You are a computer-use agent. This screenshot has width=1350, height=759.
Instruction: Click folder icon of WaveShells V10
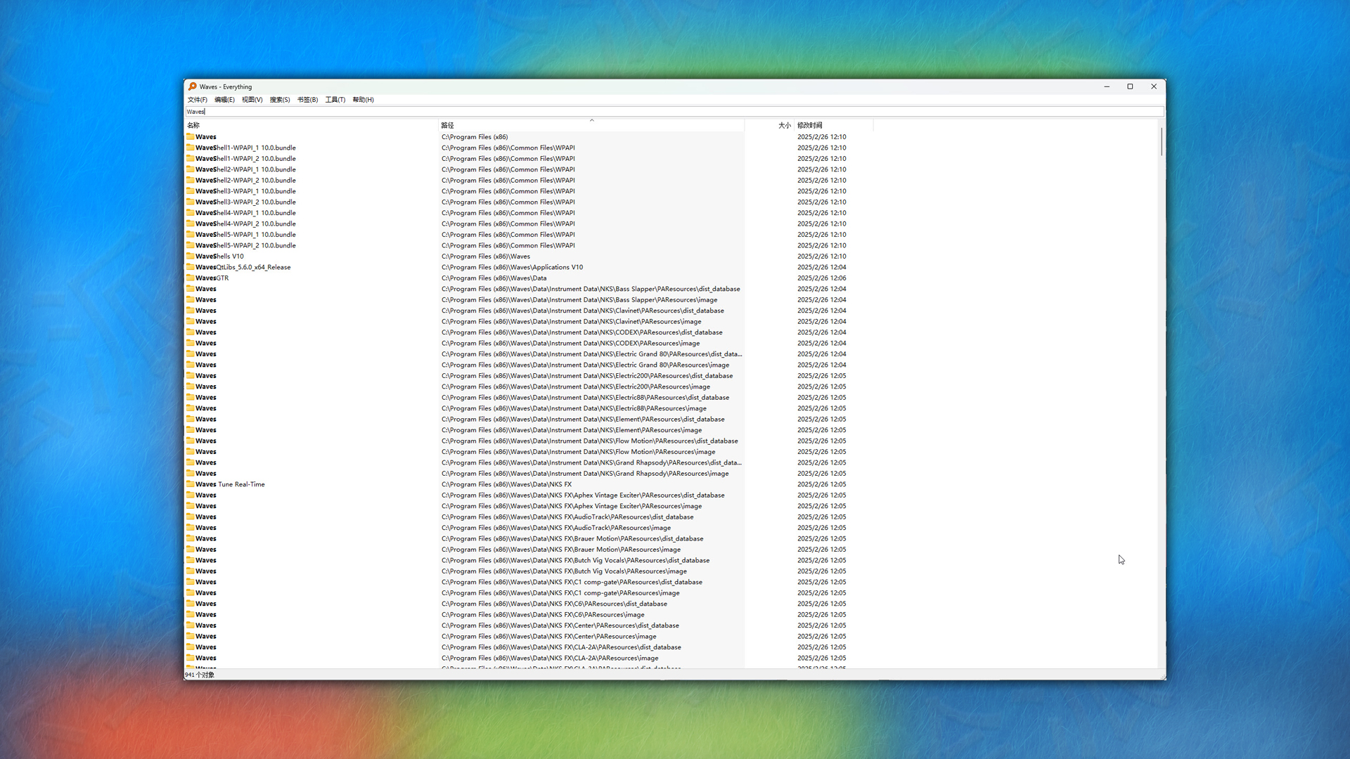tap(190, 257)
